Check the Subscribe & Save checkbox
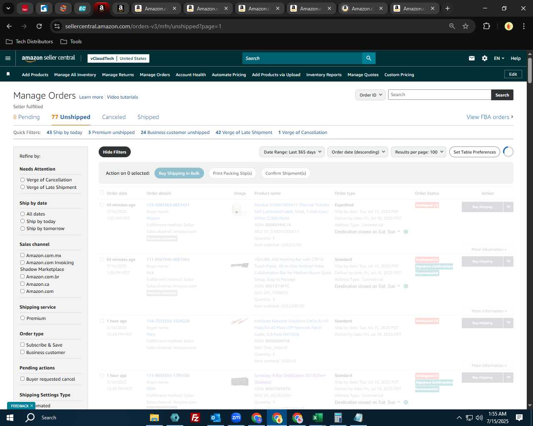Image resolution: width=533 pixels, height=426 pixels. (x=22, y=345)
